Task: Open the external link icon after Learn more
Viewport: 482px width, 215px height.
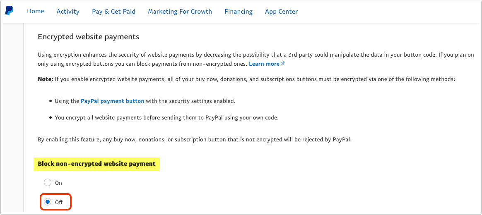Action: 283,64
